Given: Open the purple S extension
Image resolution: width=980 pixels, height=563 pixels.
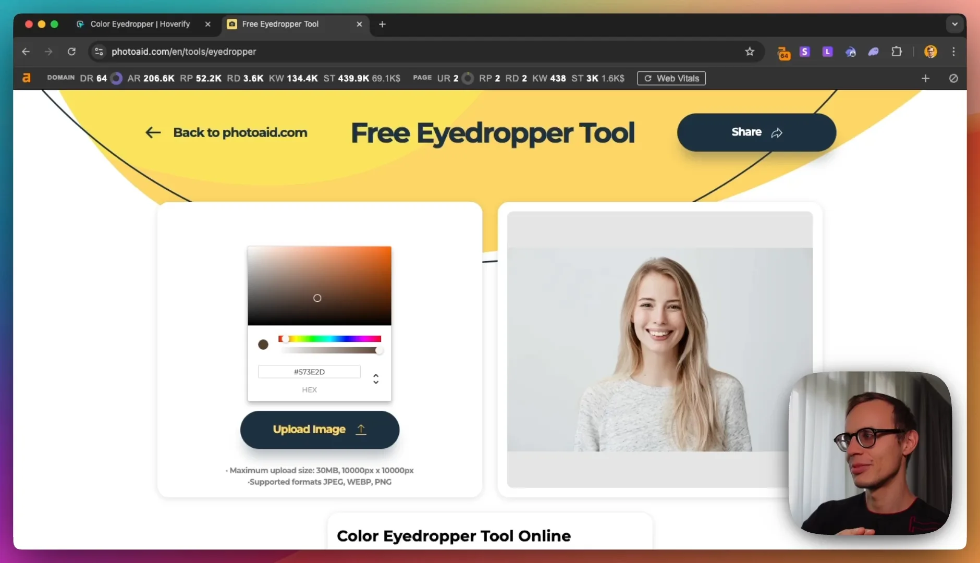Looking at the screenshot, I should point(805,52).
